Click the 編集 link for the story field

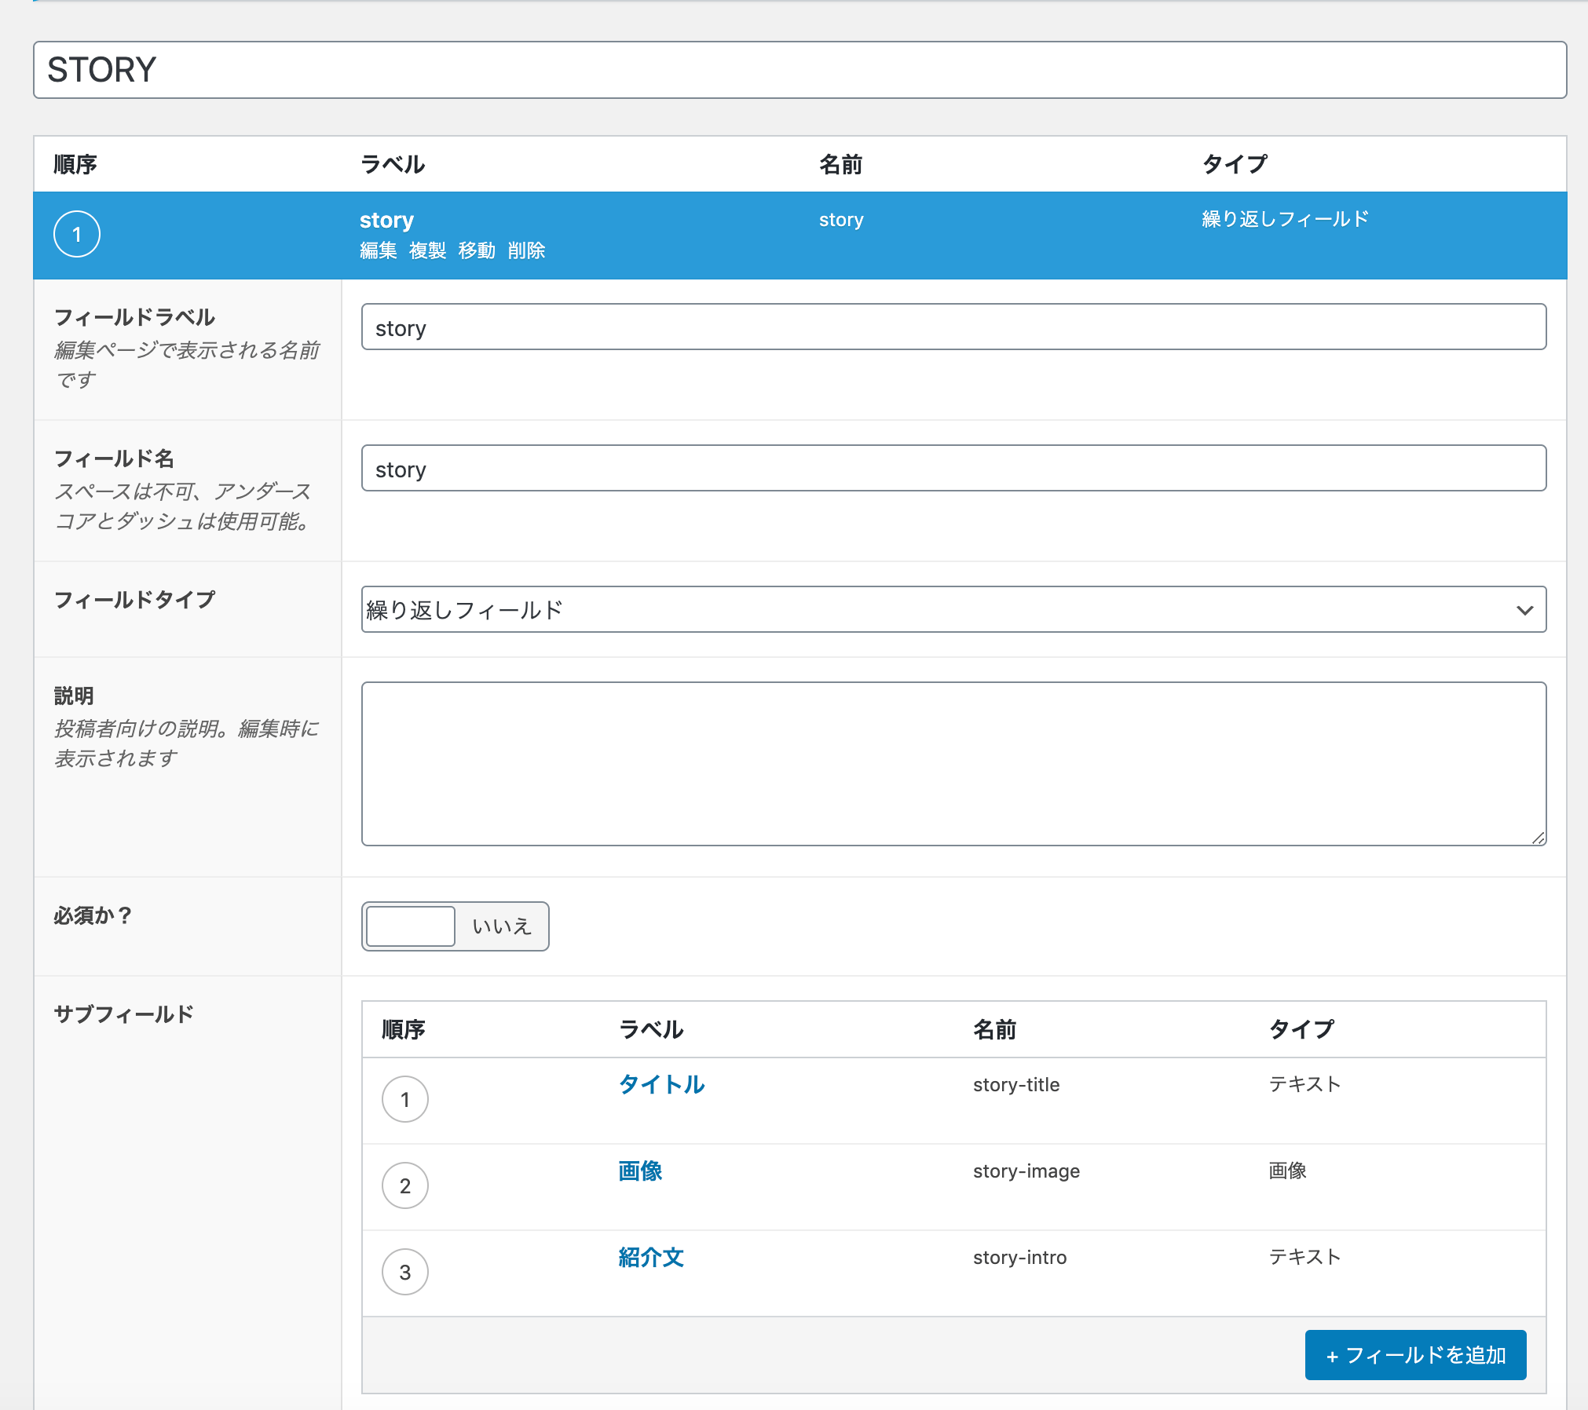coord(378,250)
